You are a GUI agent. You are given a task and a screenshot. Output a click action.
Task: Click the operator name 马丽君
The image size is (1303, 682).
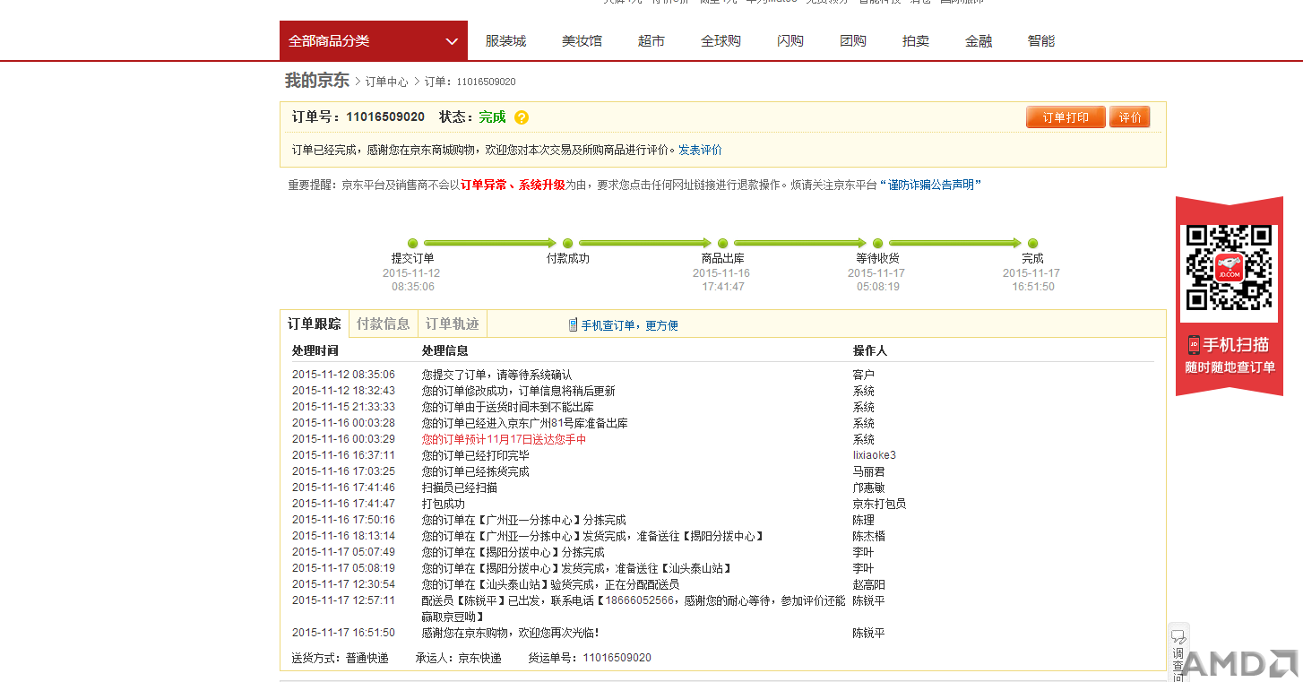(868, 471)
